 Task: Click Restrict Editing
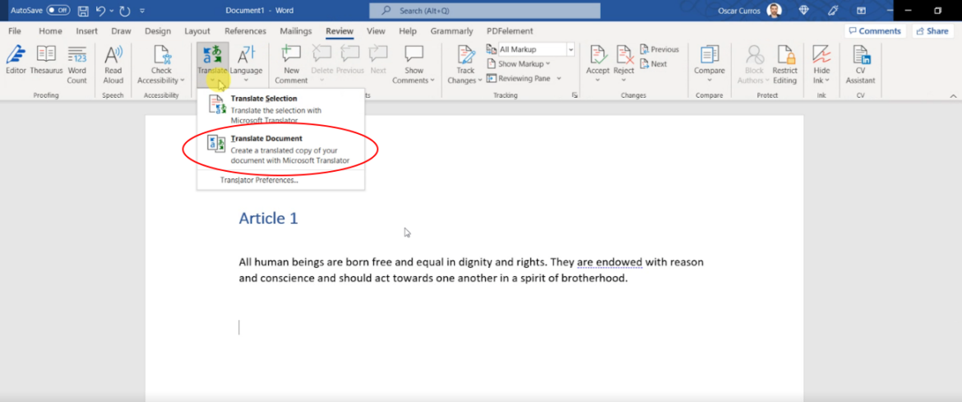coord(784,64)
